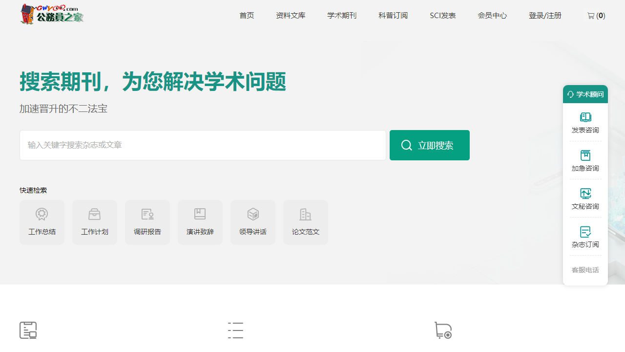Click inside the keyword search input box
The image size is (625, 352).
[202, 145]
